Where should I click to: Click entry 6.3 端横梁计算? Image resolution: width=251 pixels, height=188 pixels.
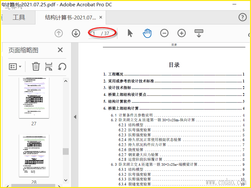coord(178,164)
